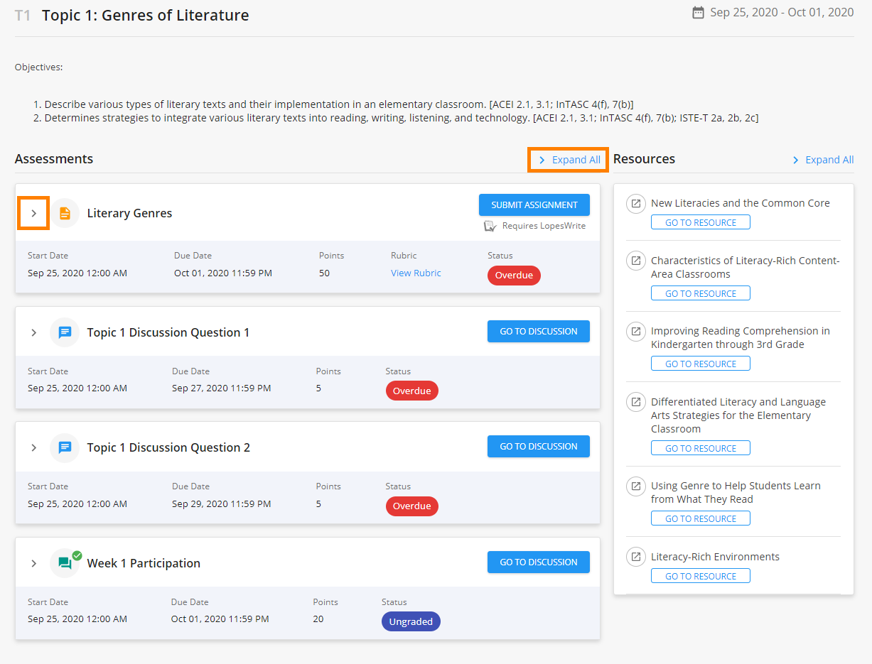872x664 pixels.
Task: Expand all items in Resources section
Action: [x=823, y=160]
